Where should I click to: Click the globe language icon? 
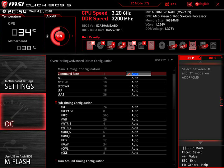coord(197,4)
